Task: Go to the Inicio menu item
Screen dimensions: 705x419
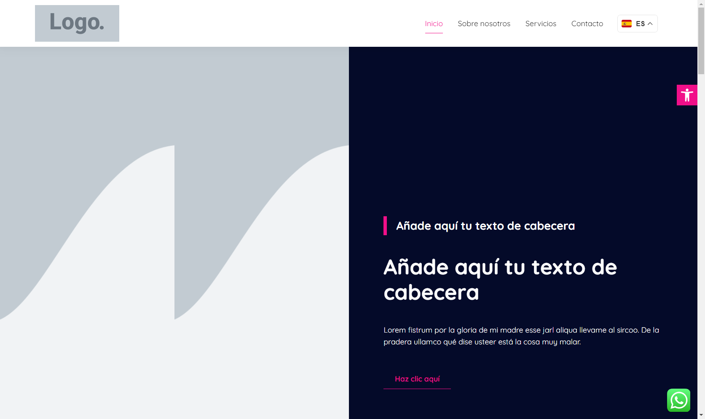Action: point(434,24)
